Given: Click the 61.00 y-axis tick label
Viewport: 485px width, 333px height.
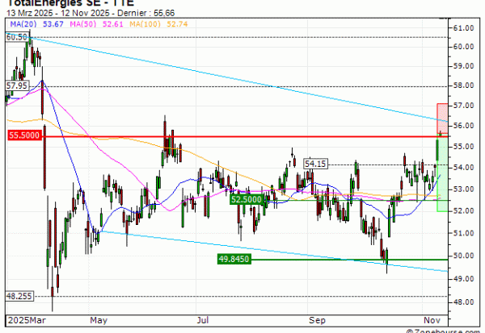Looking at the screenshot, I should coord(463,28).
